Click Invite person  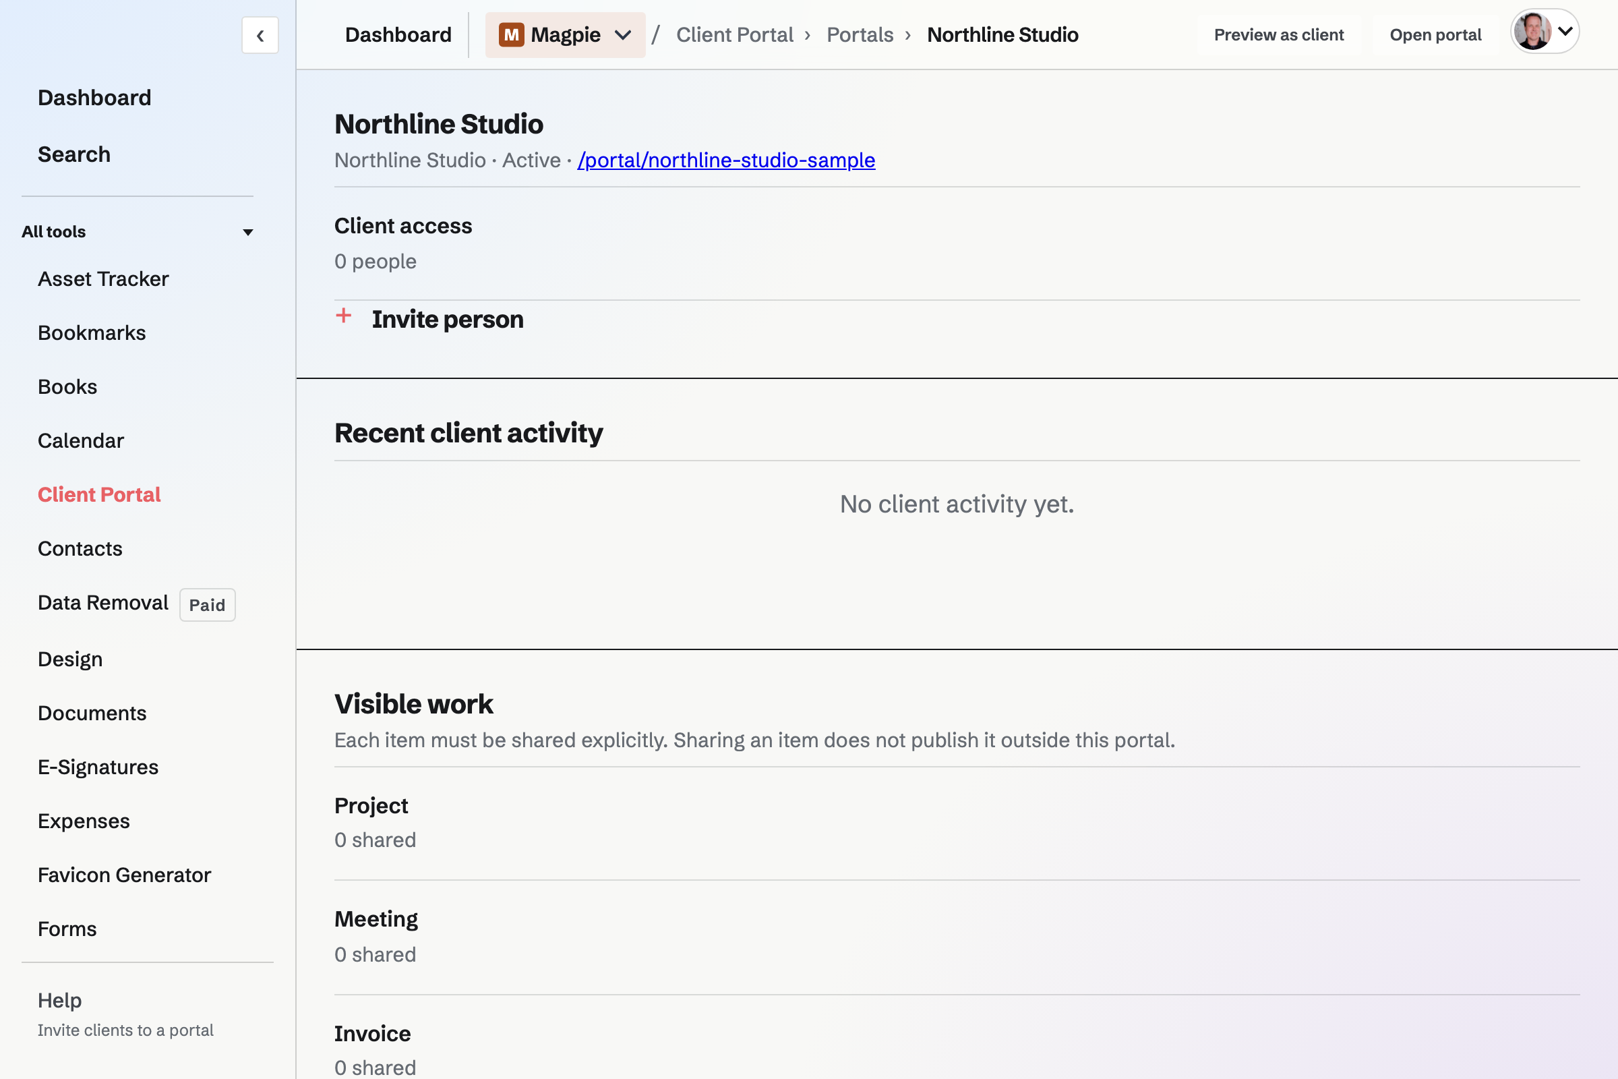click(x=447, y=319)
